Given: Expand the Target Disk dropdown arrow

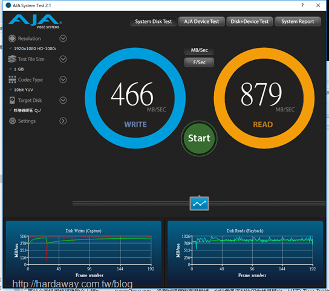Looking at the screenshot, I should (63, 100).
